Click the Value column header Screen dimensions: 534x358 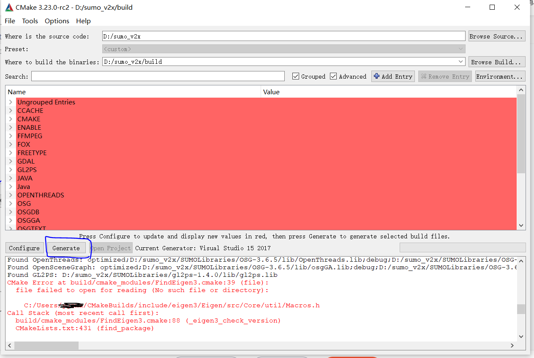(389, 92)
